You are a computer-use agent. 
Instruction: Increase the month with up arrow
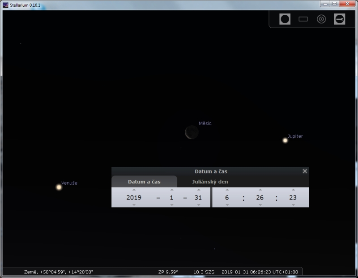click(x=172, y=190)
